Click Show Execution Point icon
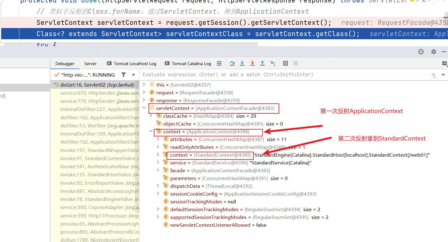The width and height of the screenshot is (448, 242). coord(219,63)
